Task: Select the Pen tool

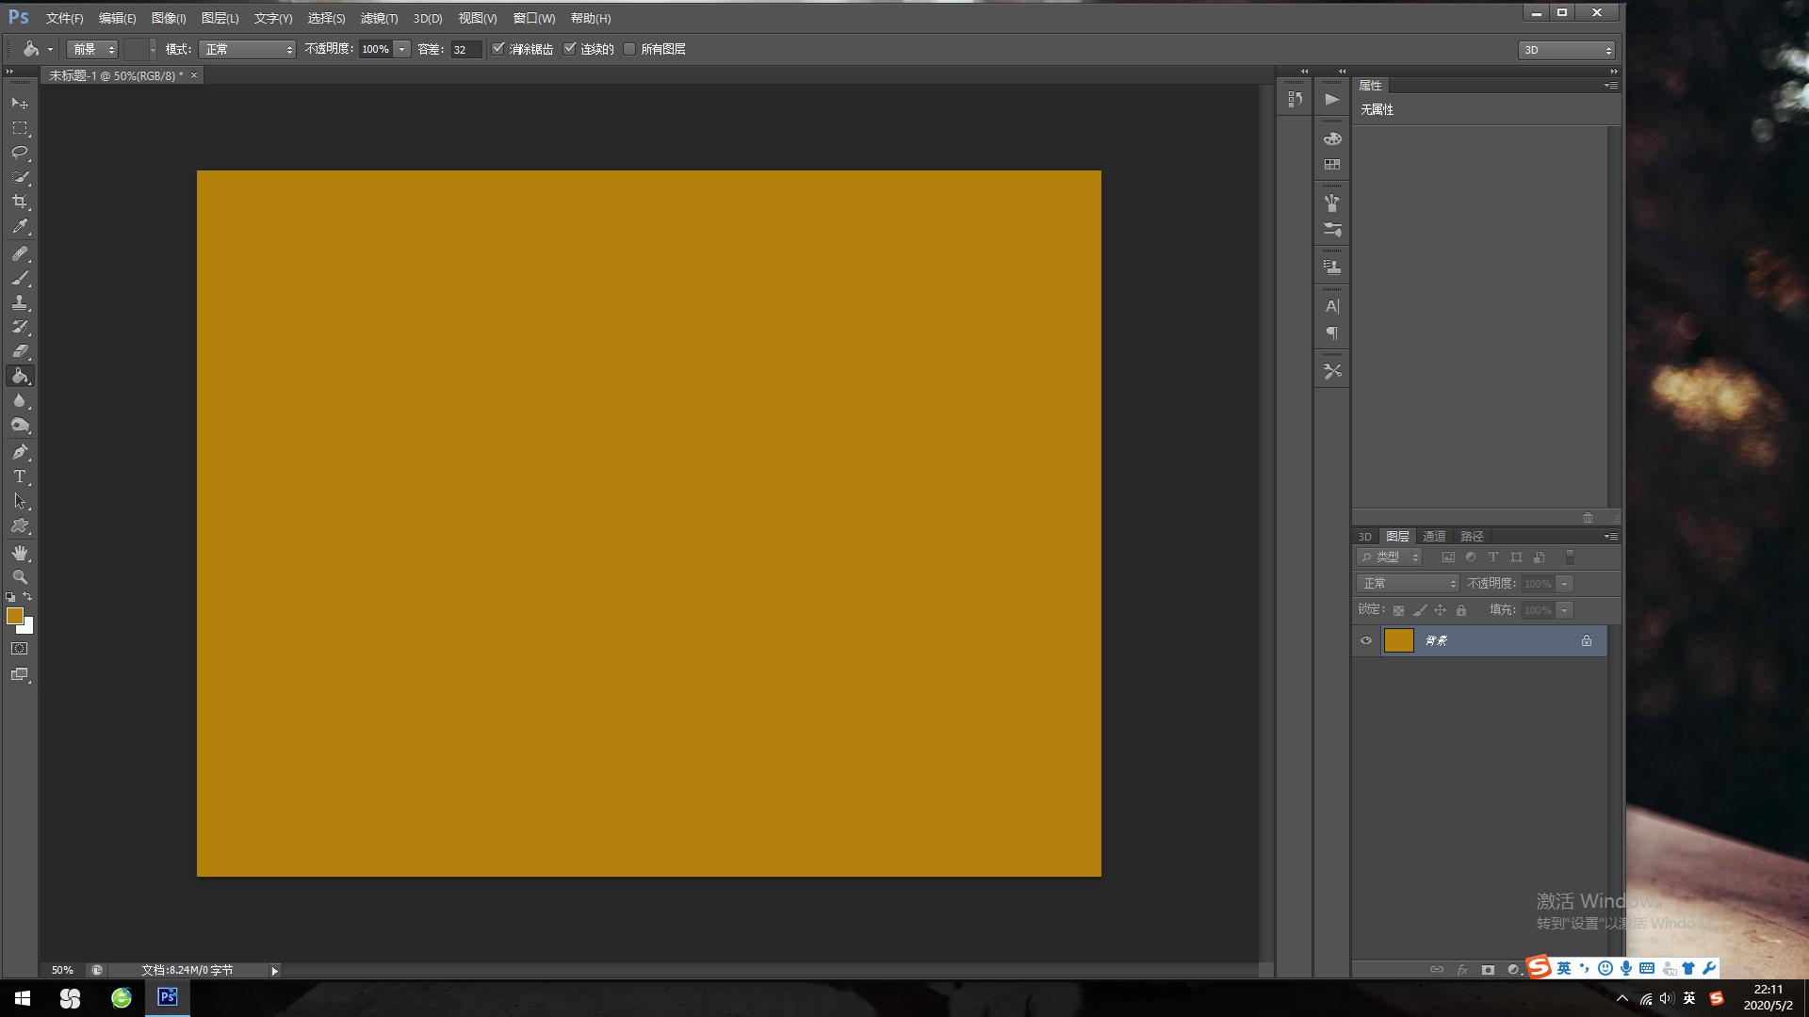Action: 20,452
